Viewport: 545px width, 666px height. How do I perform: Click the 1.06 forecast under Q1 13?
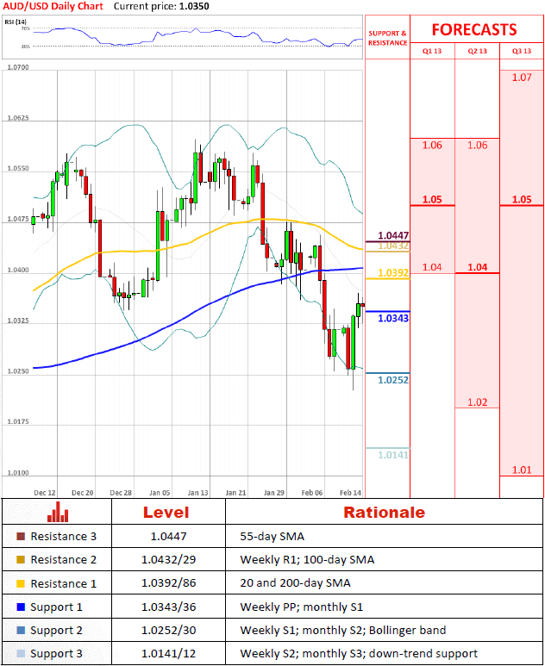tap(432, 146)
